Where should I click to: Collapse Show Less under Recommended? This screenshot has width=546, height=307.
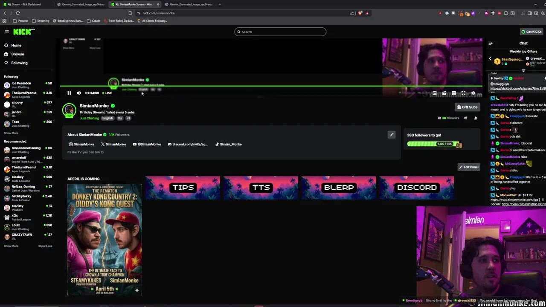[45, 246]
